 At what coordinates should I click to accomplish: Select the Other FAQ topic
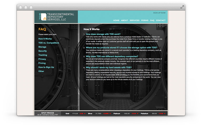[x=41, y=71]
